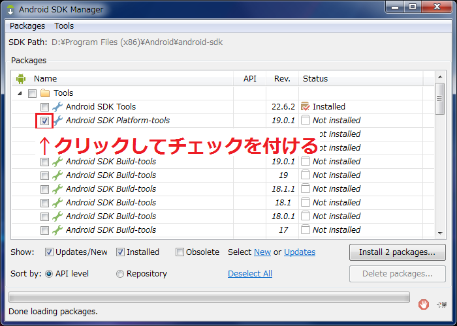
Task: Click the red stop hand icon
Action: [424, 304]
